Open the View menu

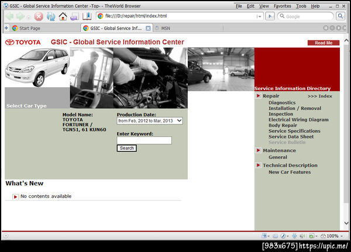tap(264, 6)
